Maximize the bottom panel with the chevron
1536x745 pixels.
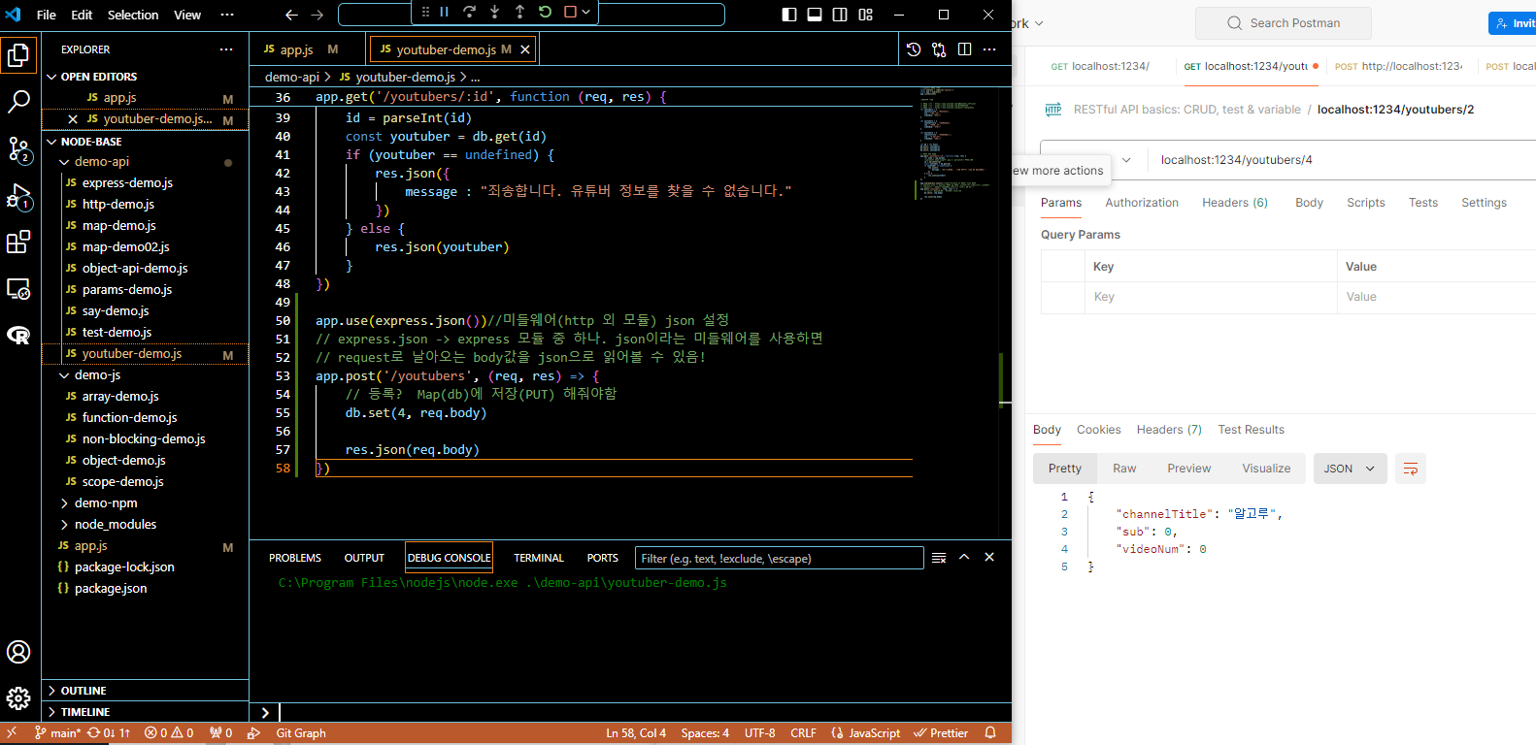(x=964, y=558)
